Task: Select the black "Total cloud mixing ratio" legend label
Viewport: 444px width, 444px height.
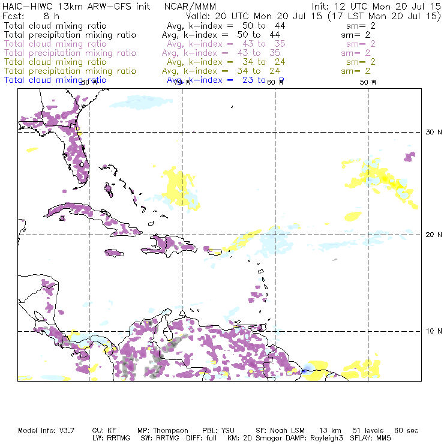Action: [55, 26]
